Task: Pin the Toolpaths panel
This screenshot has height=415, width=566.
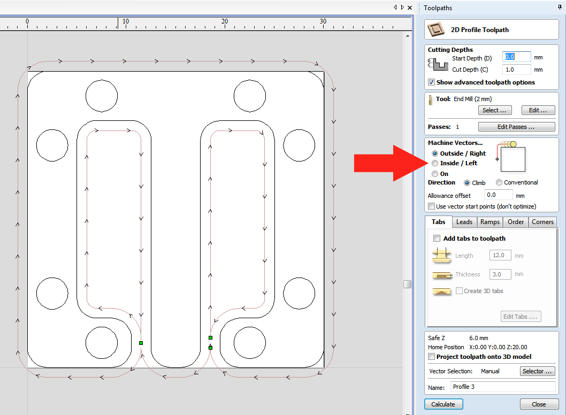Action: tap(560, 7)
